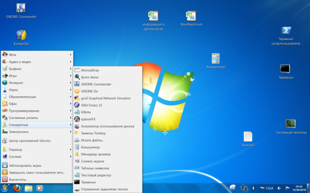Launch GNU Emacs 23

(108, 105)
